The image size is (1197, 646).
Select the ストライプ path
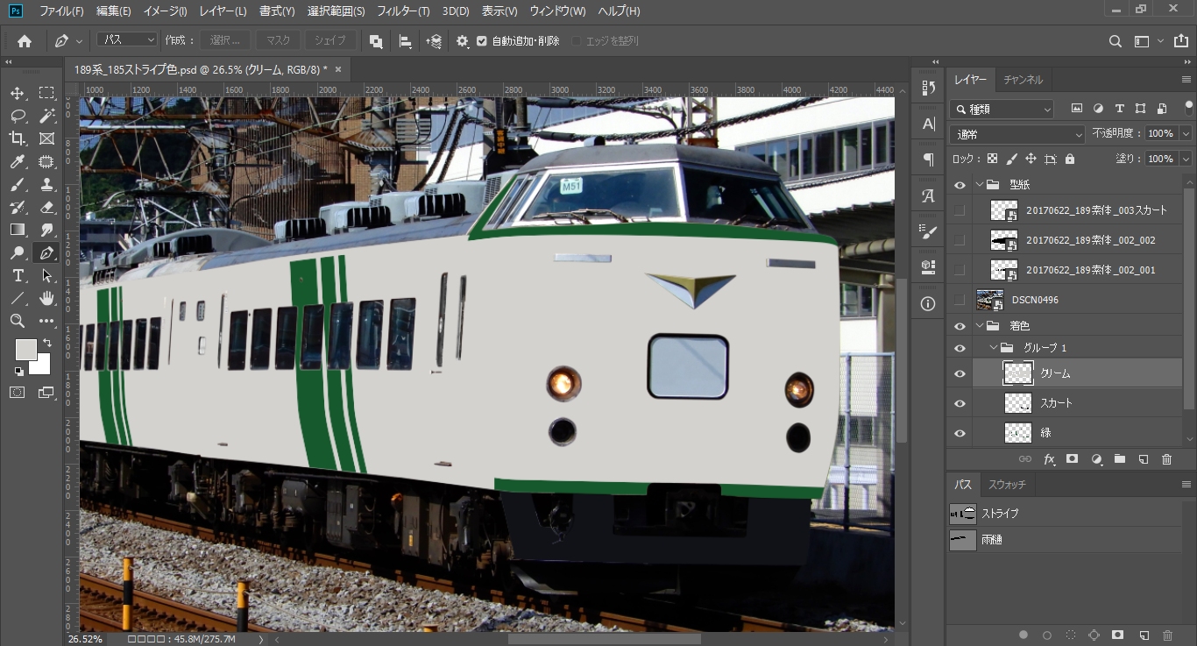point(1000,514)
